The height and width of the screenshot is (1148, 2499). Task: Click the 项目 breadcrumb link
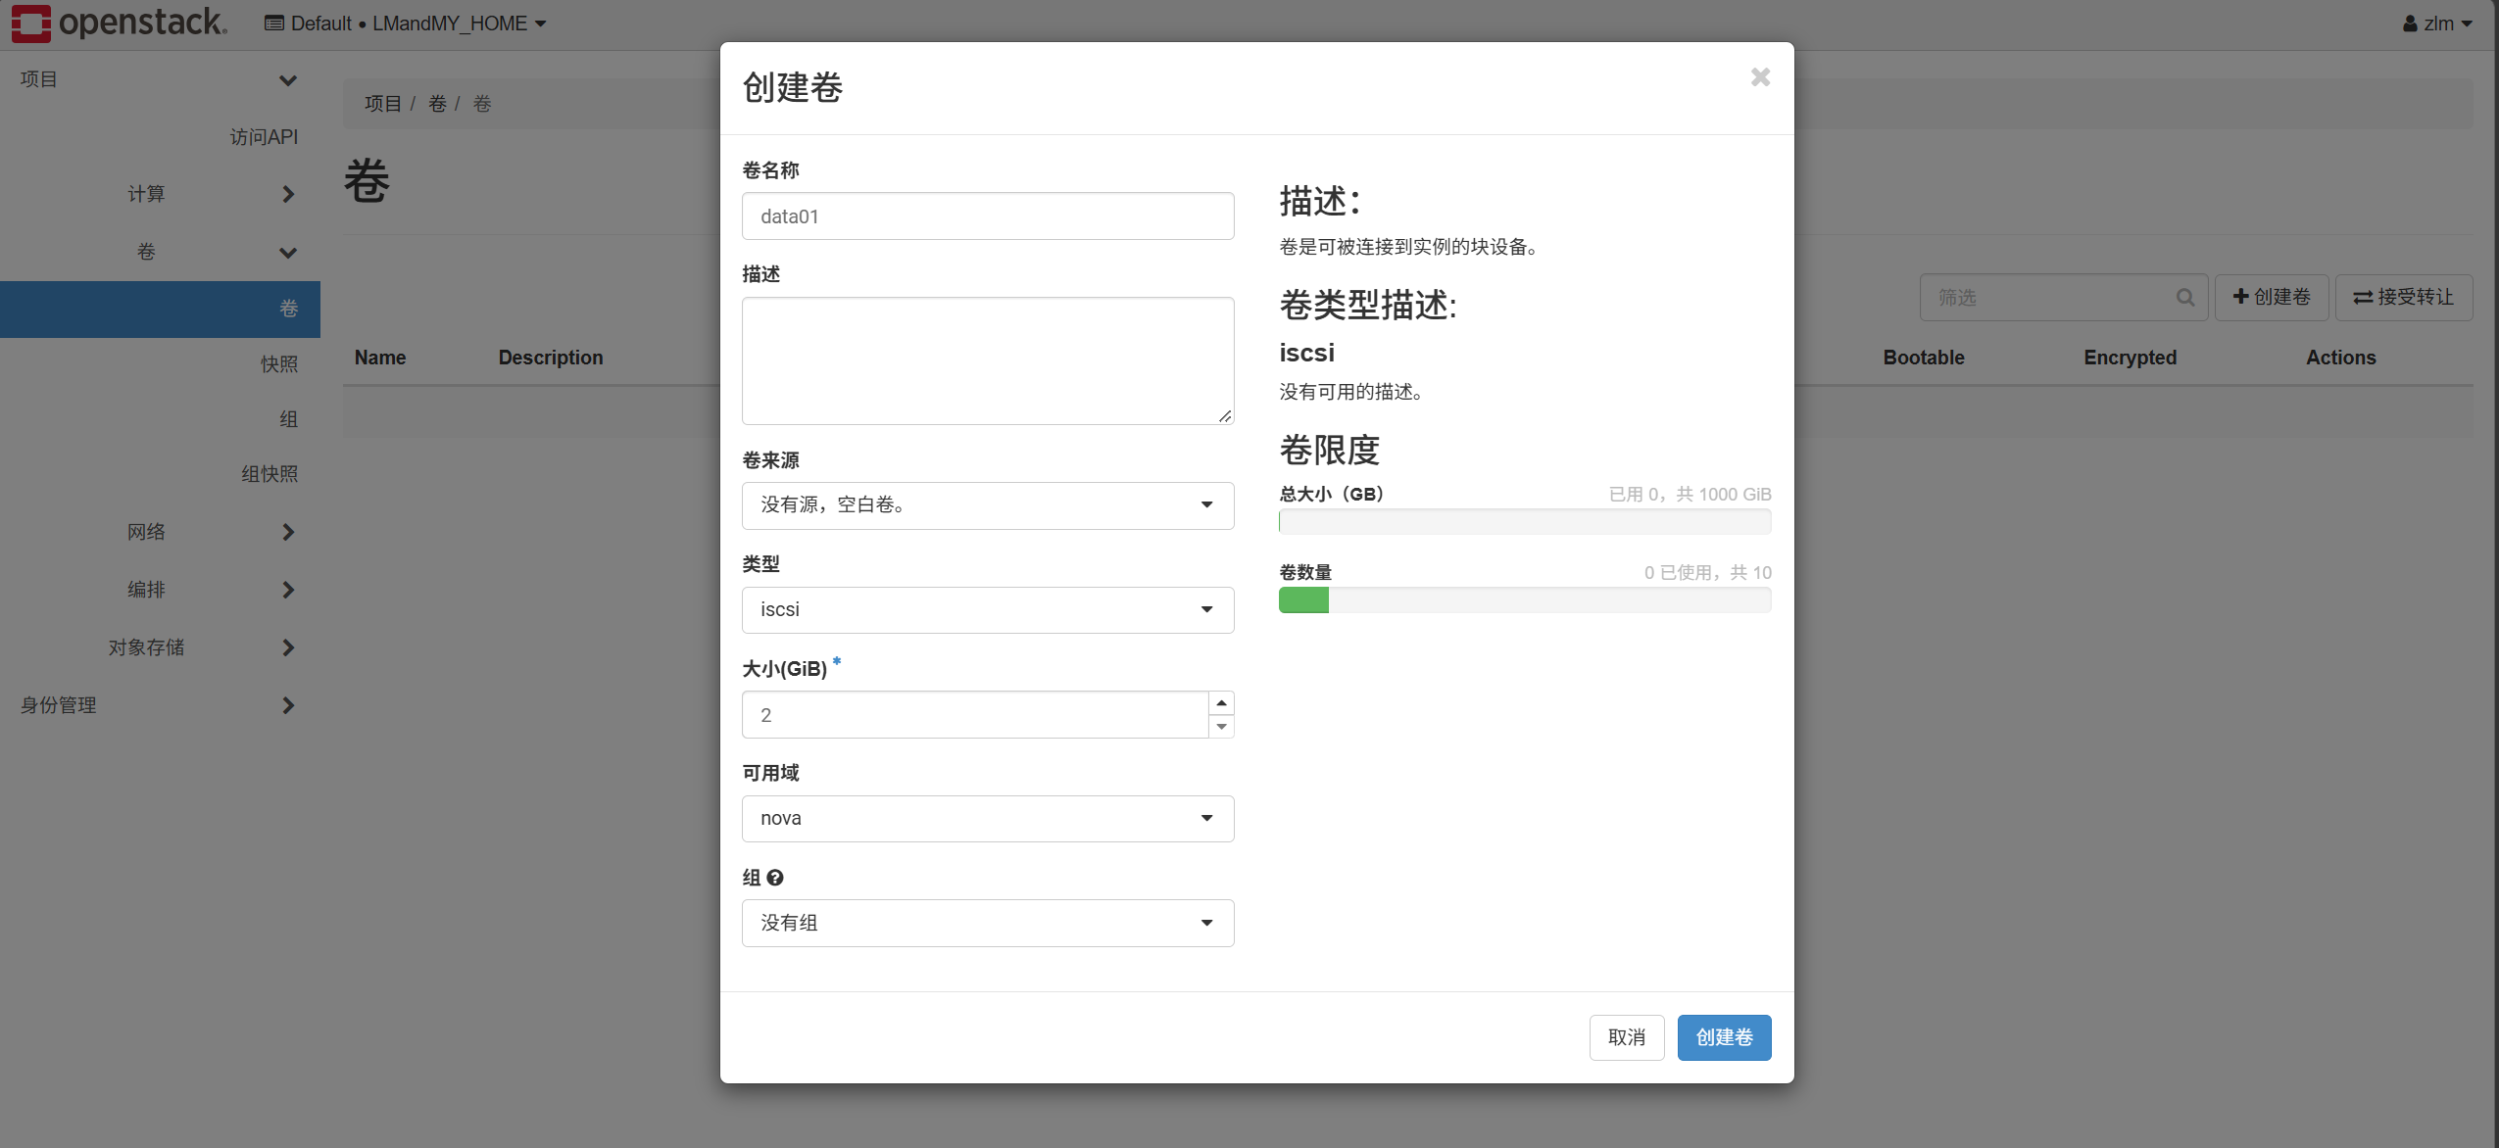(383, 104)
